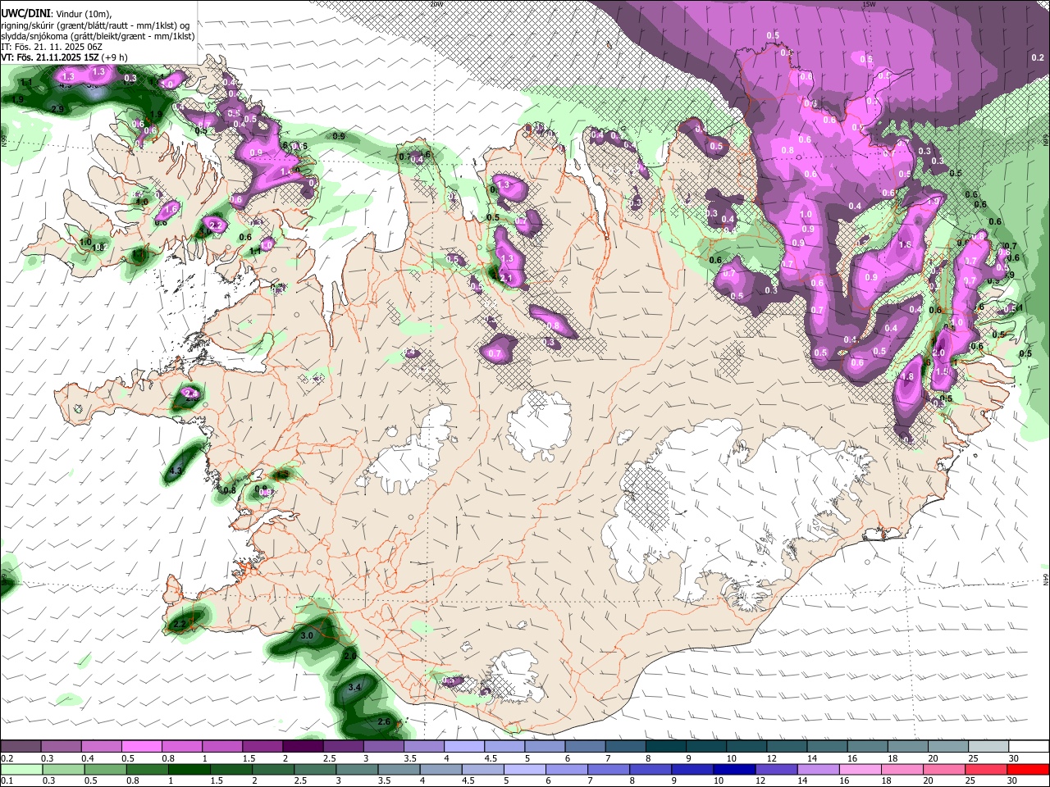The image size is (1050, 787).
Task: Pick the grey-green 3 swatch in rain legend
Action: pyautogui.click(x=357, y=769)
